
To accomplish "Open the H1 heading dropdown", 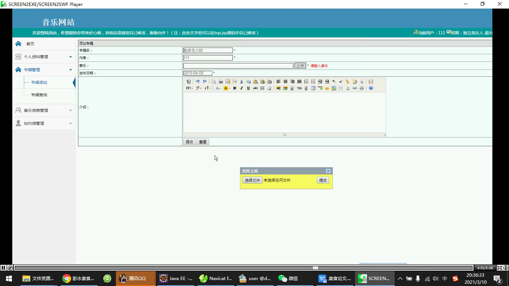I will 189,88.
